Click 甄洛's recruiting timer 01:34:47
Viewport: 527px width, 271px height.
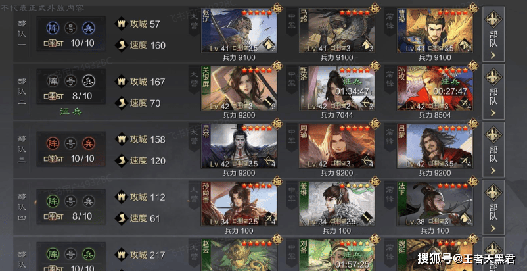pyautogui.click(x=352, y=91)
